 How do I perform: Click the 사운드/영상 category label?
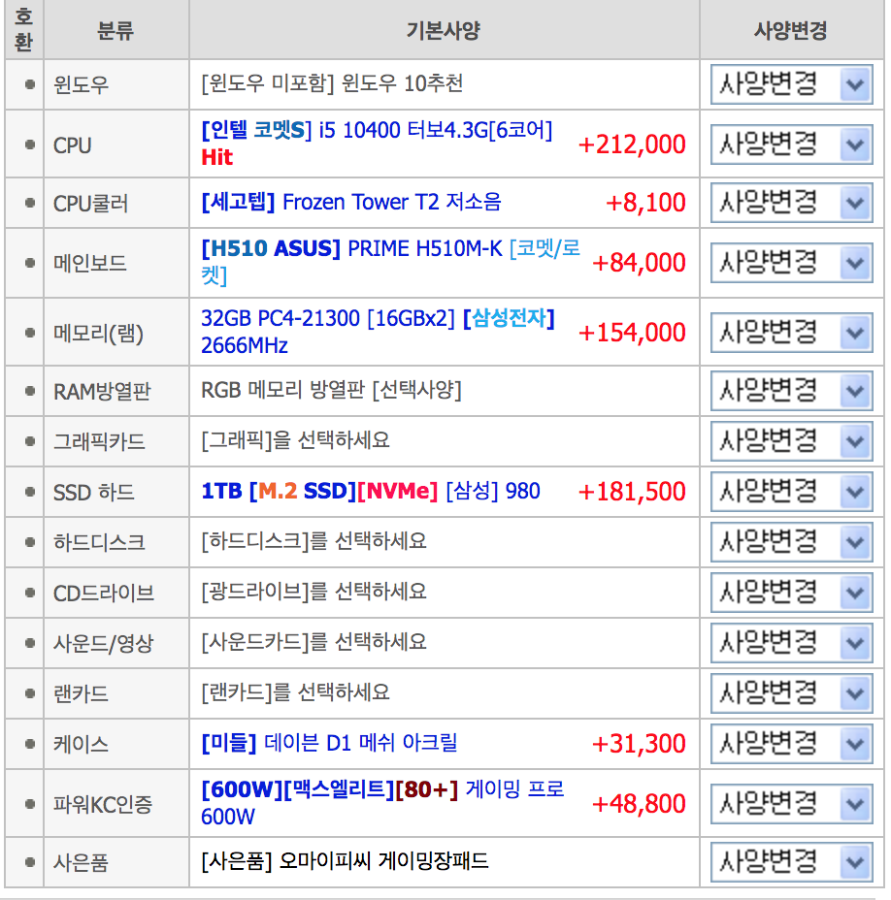click(104, 643)
